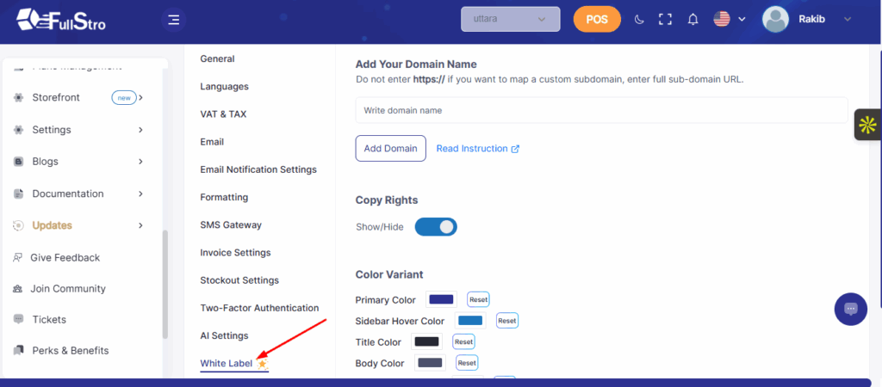Click the Rakib profile avatar
The image size is (882, 387).
pyautogui.click(x=775, y=20)
